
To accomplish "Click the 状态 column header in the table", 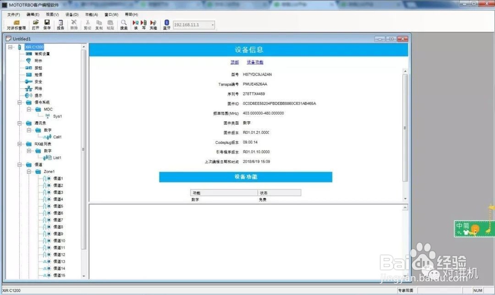I will pyautogui.click(x=279, y=193).
